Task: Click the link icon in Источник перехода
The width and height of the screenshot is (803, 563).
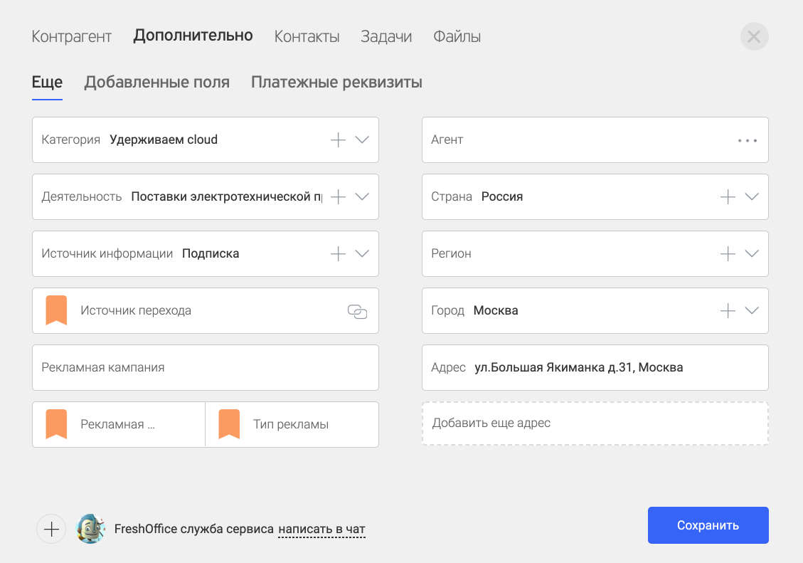Action: (x=358, y=311)
